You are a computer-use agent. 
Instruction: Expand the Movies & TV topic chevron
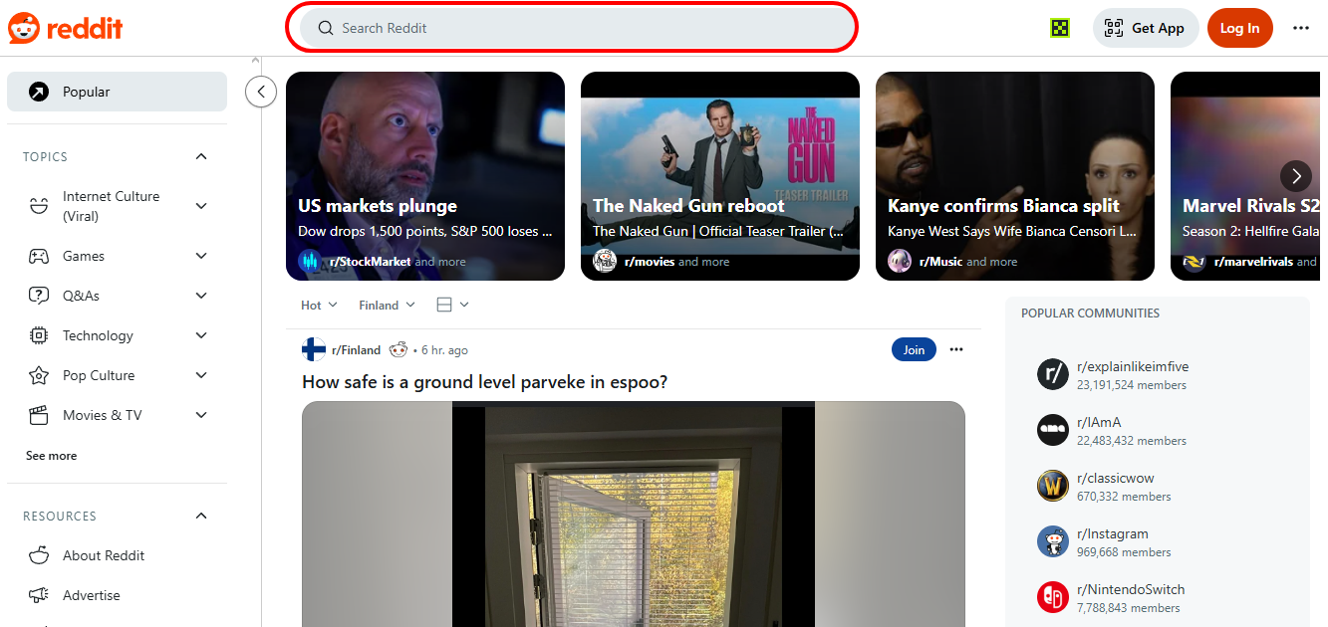[x=201, y=415]
